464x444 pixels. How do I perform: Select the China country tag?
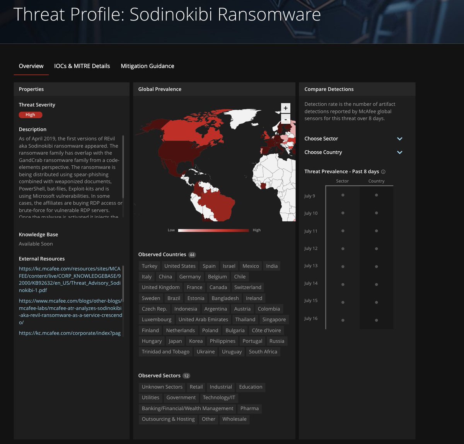[165, 277]
